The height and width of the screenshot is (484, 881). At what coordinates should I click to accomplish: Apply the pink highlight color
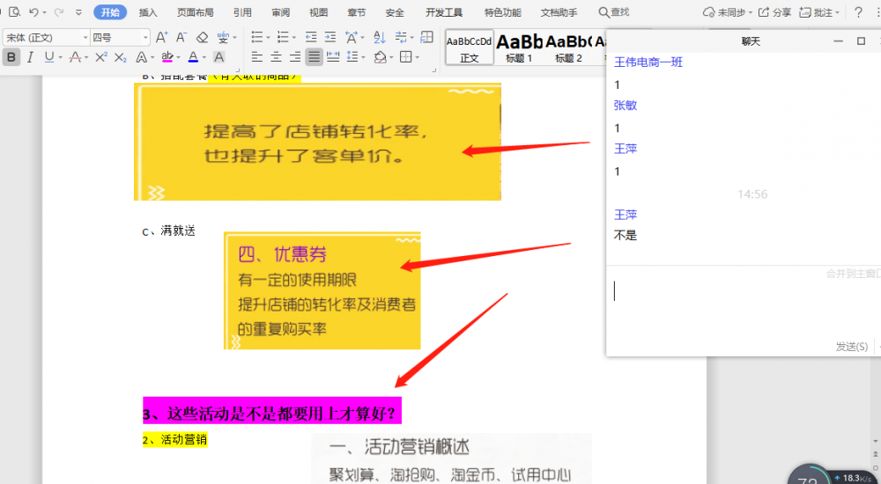[167, 56]
